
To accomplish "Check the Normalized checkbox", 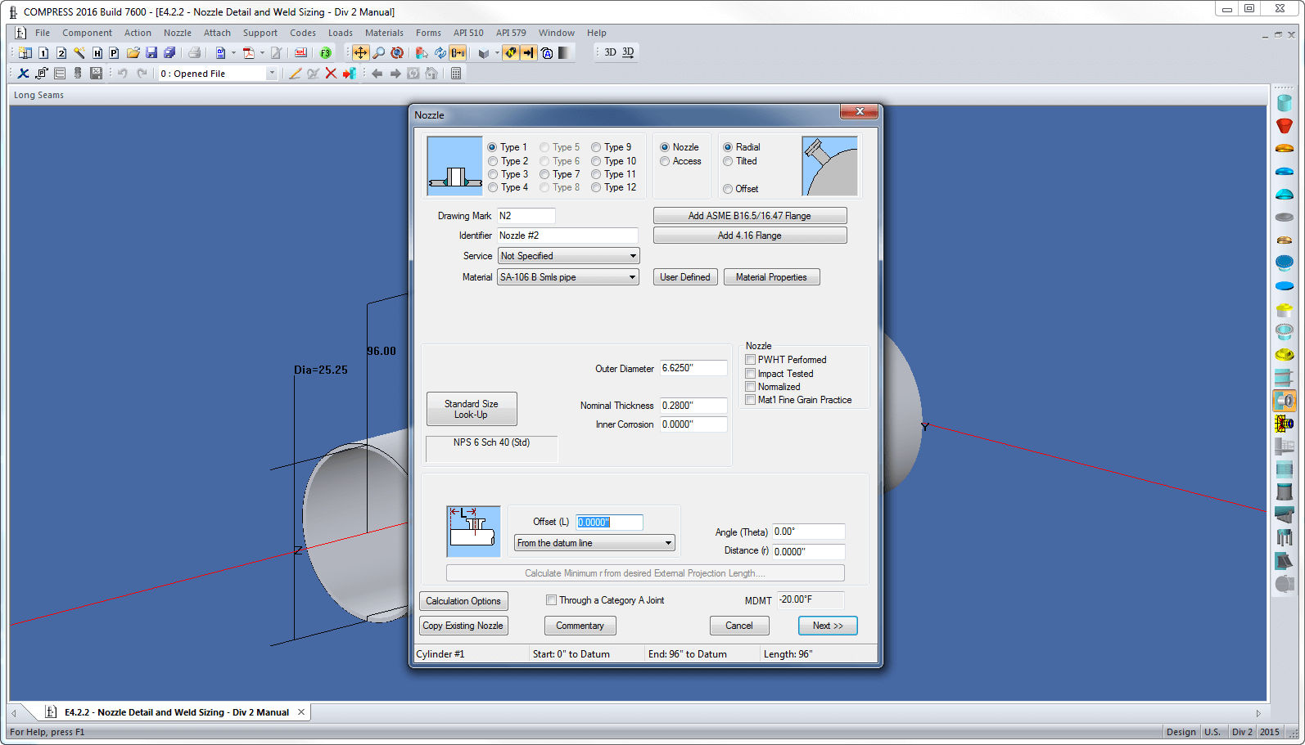I will point(750,387).
